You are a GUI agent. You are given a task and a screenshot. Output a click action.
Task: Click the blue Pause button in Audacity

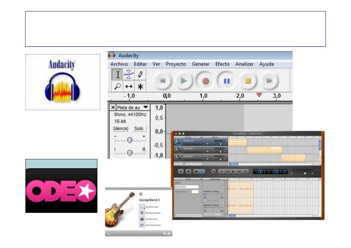[227, 81]
